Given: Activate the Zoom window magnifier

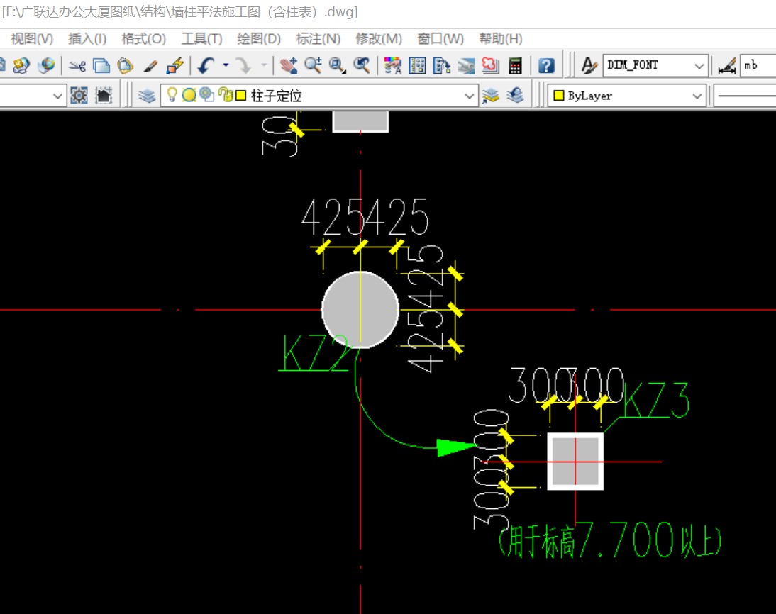Looking at the screenshot, I should [338, 65].
